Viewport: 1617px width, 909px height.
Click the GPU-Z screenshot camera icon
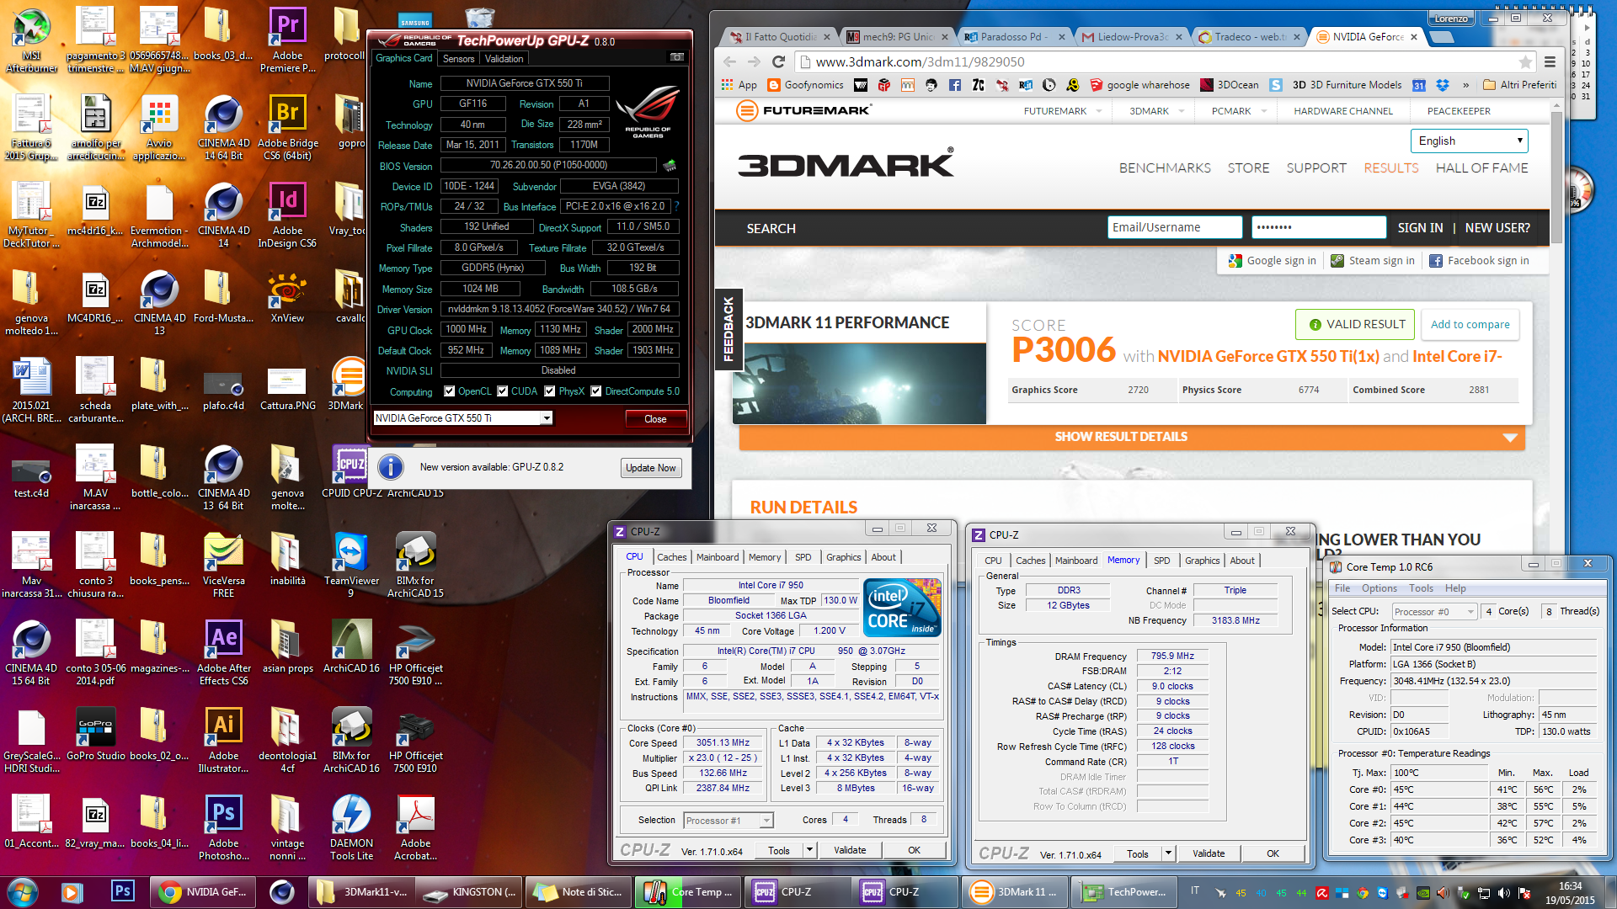tap(675, 57)
